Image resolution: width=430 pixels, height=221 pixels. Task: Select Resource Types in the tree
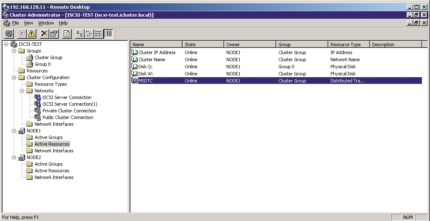pyautogui.click(x=51, y=84)
